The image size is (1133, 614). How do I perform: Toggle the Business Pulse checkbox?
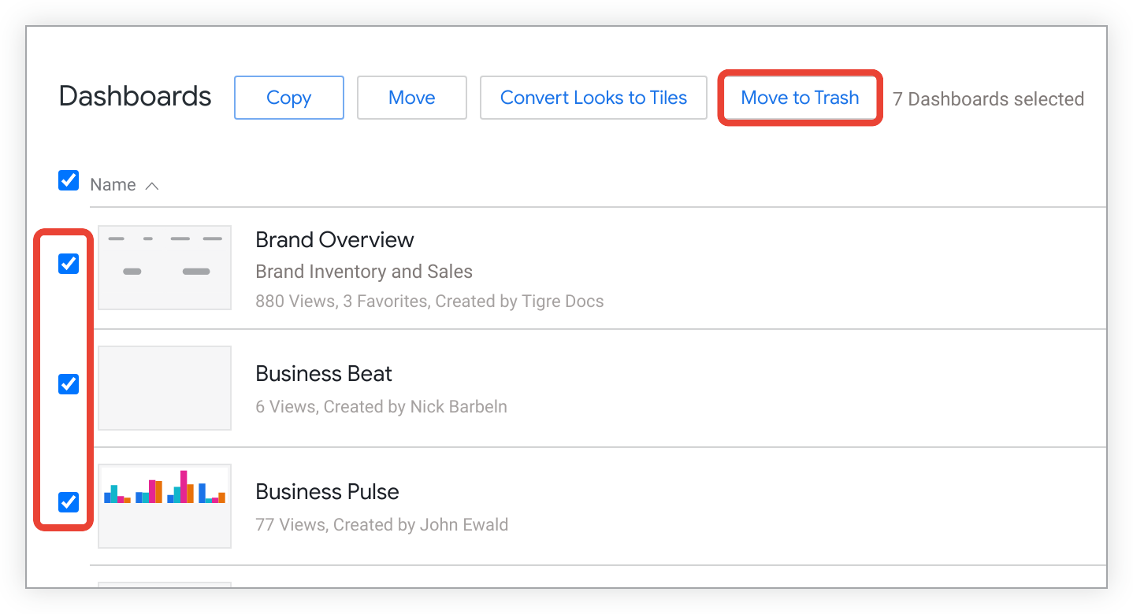(69, 501)
